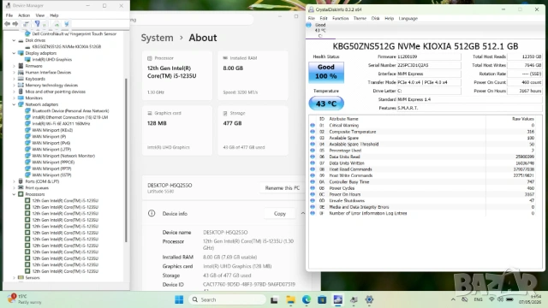Collapse the Display adaptors node
The image size is (548, 308).
[x=14, y=53]
